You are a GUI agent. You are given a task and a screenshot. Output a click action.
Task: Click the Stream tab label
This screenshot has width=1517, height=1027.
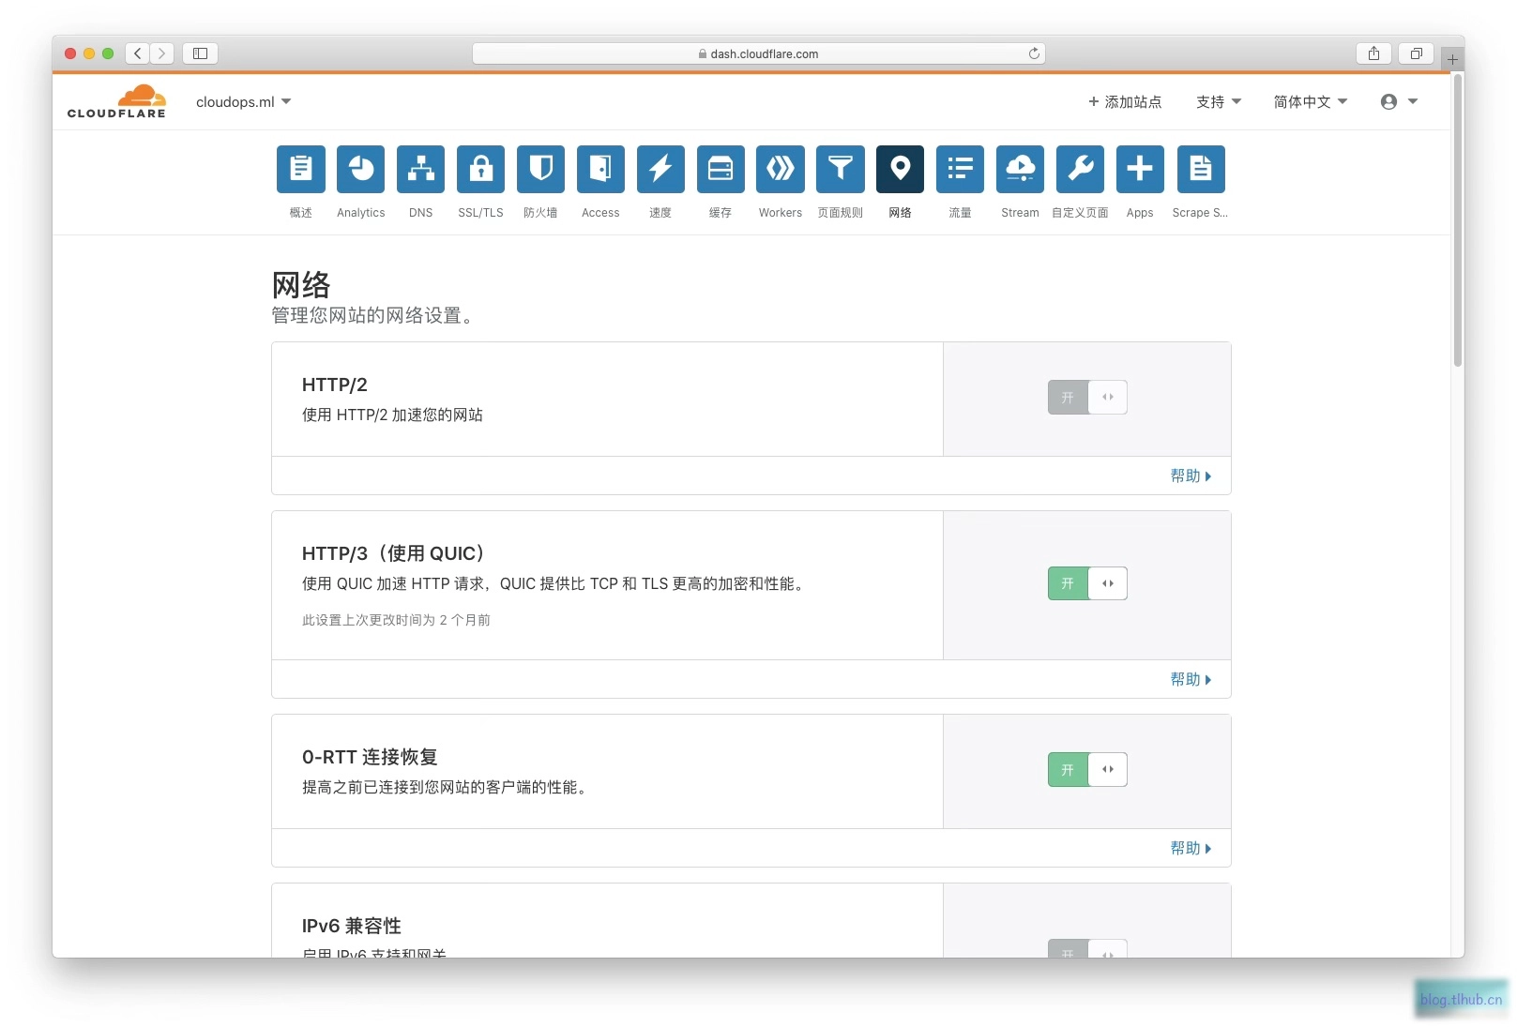(1020, 213)
